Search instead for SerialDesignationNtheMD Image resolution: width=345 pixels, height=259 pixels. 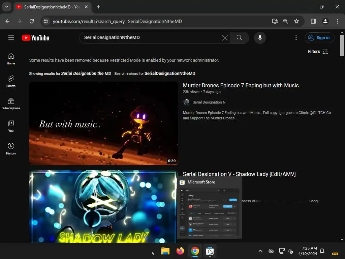170,73
